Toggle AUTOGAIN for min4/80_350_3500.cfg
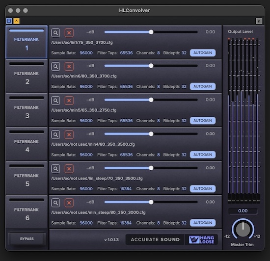 [203, 155]
